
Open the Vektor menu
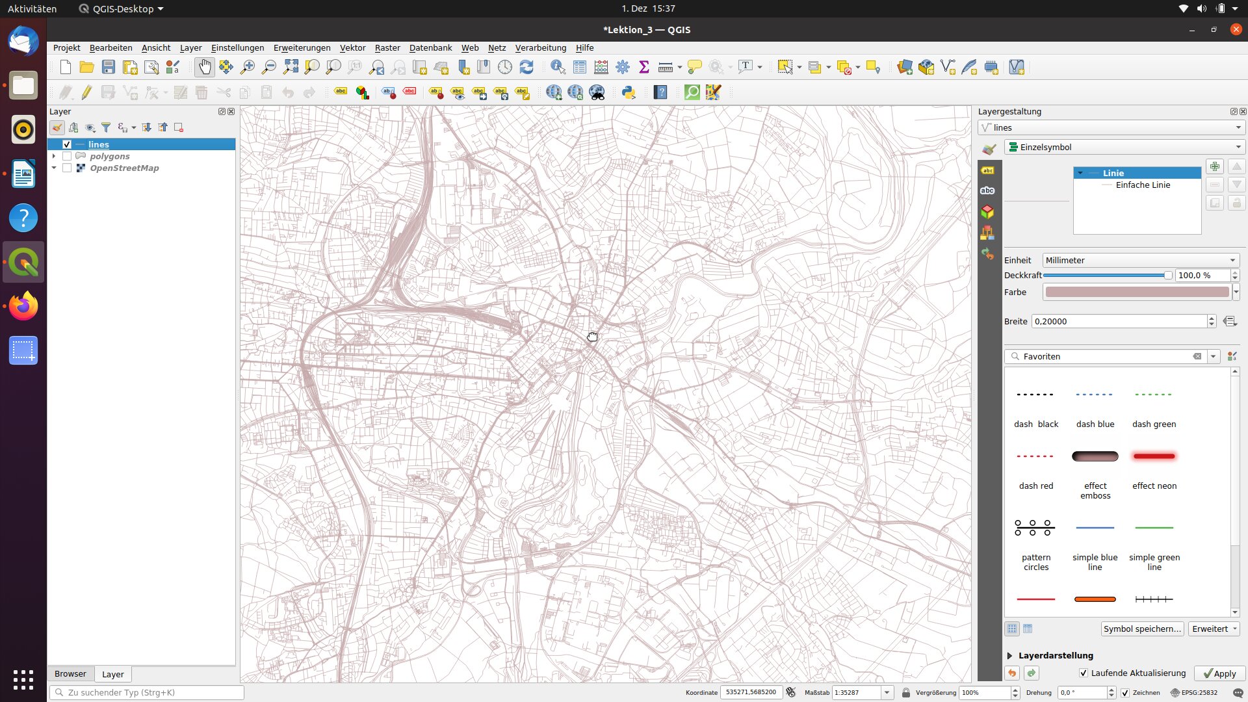click(352, 47)
